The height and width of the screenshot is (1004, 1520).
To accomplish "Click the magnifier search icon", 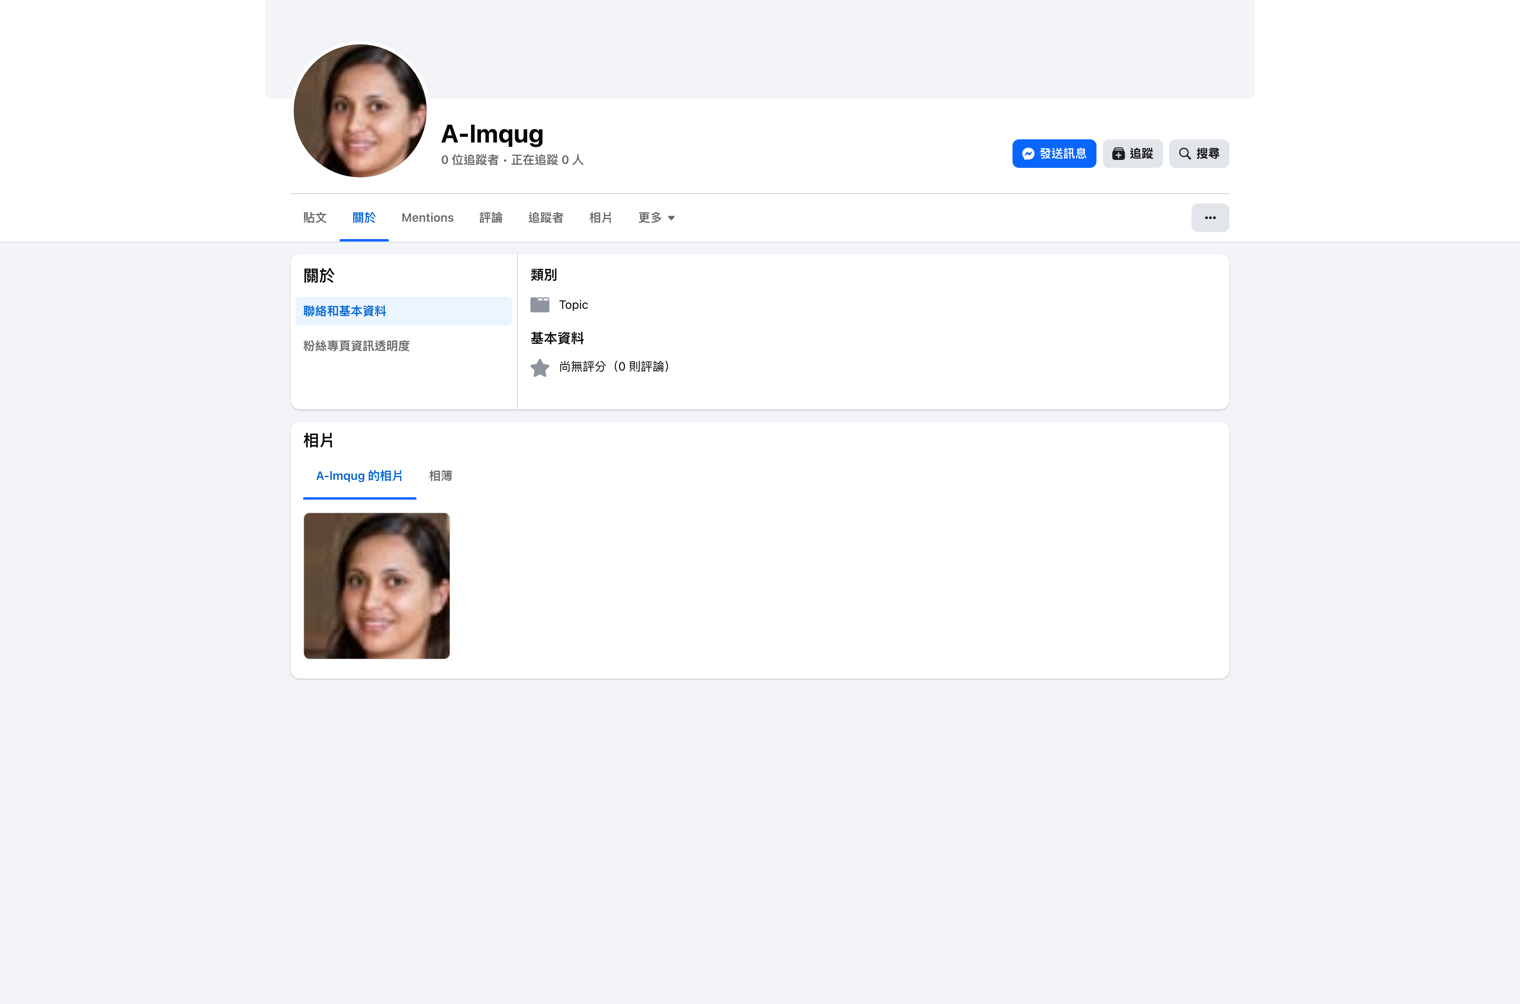I will 1185,154.
